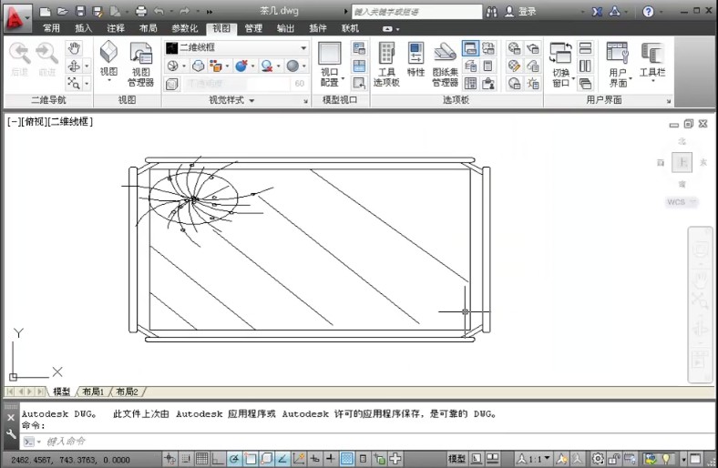Image resolution: width=718 pixels, height=468 pixels.
Task: Click the [二维线框] visual style control label
Action: (70, 122)
